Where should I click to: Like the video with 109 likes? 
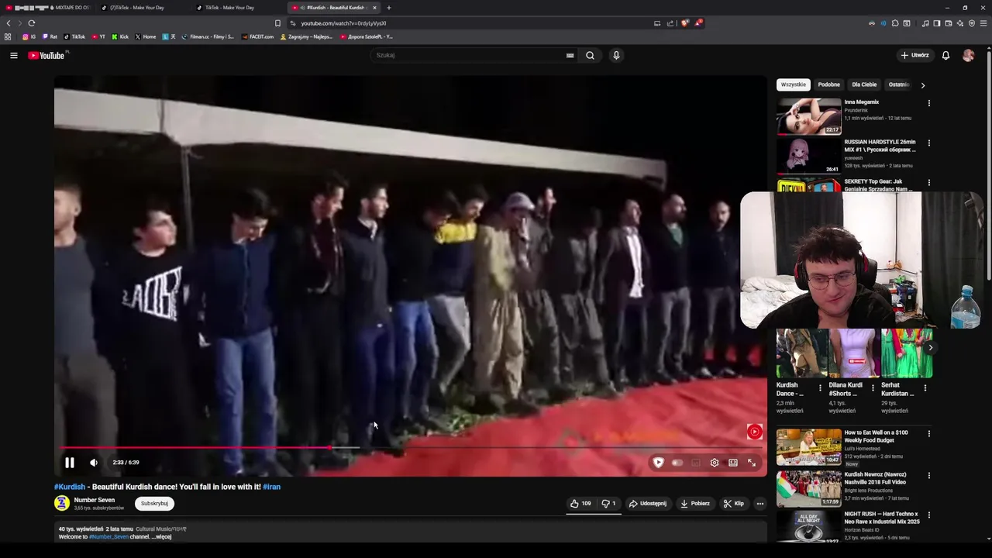click(581, 504)
